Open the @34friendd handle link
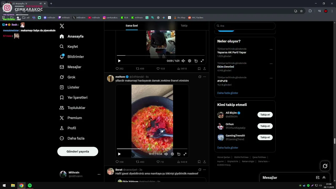The width and height of the screenshot is (336, 189). point(136,77)
